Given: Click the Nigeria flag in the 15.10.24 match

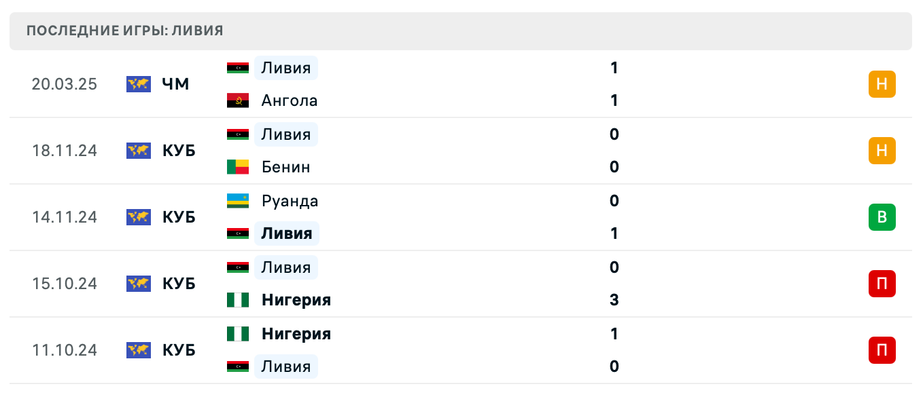Looking at the screenshot, I should click(x=237, y=300).
